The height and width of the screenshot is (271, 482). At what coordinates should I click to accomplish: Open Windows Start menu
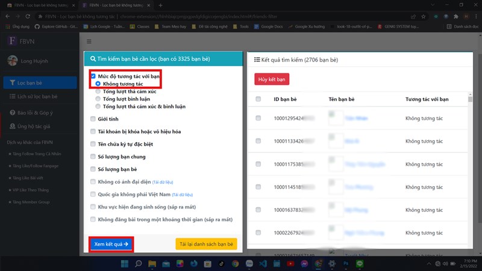tap(125, 264)
